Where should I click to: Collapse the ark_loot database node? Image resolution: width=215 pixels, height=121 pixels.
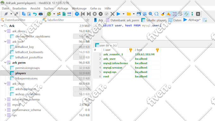[x=5, y=41]
